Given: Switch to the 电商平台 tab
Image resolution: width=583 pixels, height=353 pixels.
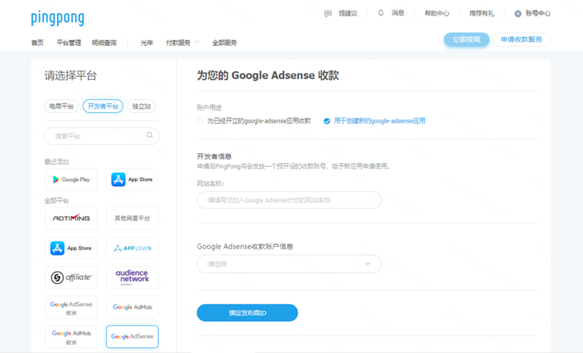Looking at the screenshot, I should [61, 106].
